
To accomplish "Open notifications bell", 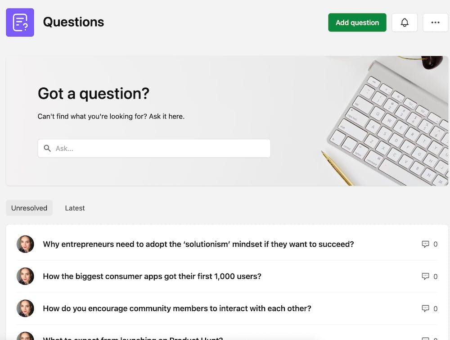I will tap(405, 23).
